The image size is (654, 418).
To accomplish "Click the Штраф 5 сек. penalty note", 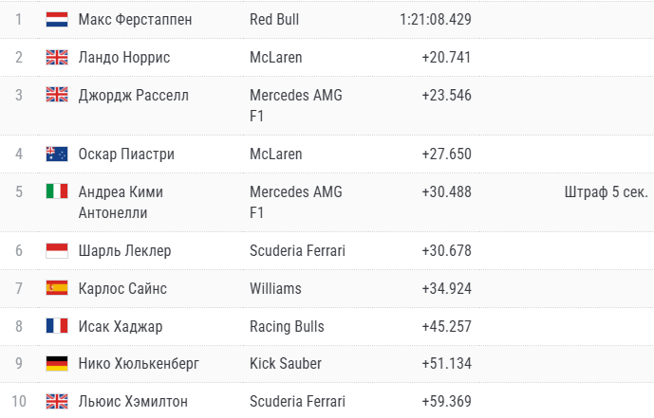I will (x=606, y=191).
